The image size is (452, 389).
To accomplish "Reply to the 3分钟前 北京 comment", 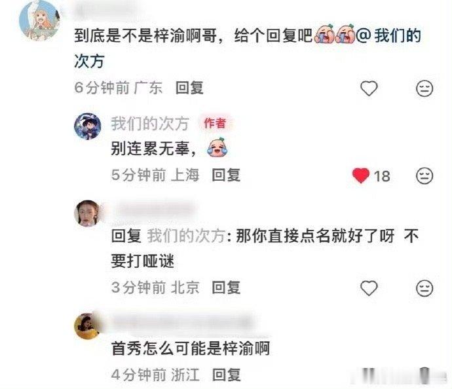I will pos(226,287).
